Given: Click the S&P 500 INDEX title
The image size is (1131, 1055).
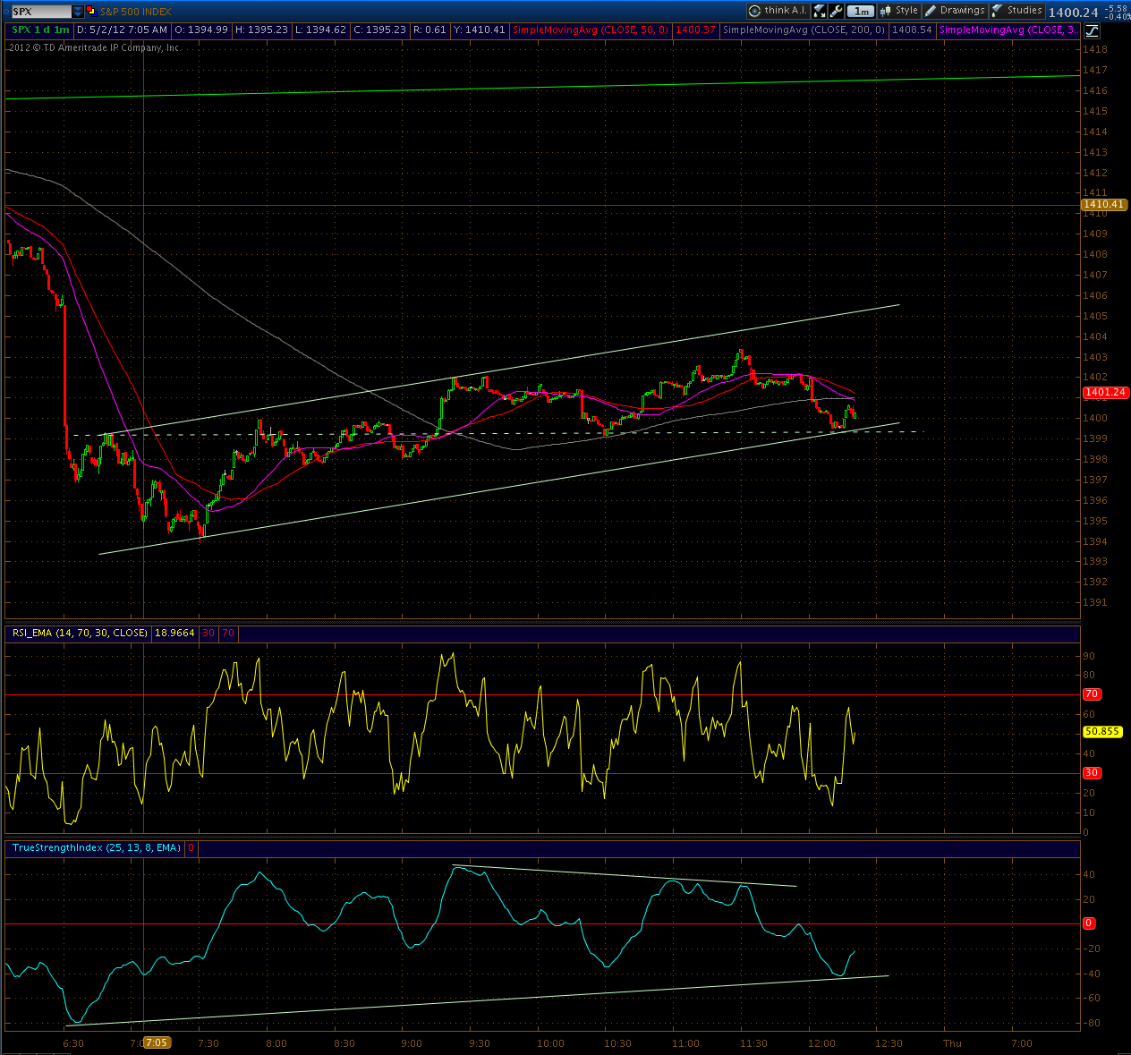Looking at the screenshot, I should [135, 12].
